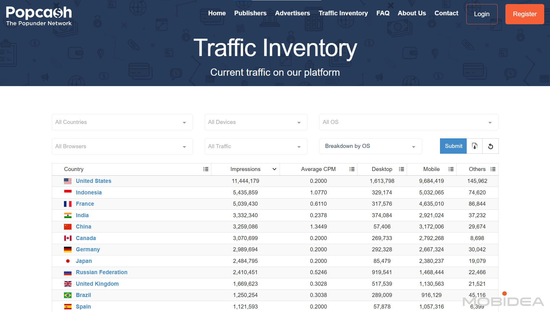Select the United States impressions value 11,444,179
The width and height of the screenshot is (550, 312).
click(245, 181)
